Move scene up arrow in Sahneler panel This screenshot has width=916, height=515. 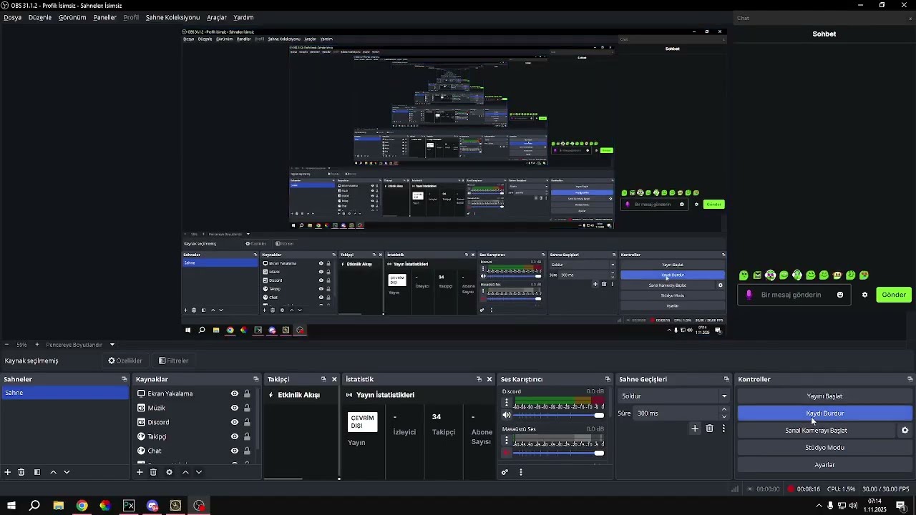(x=53, y=472)
